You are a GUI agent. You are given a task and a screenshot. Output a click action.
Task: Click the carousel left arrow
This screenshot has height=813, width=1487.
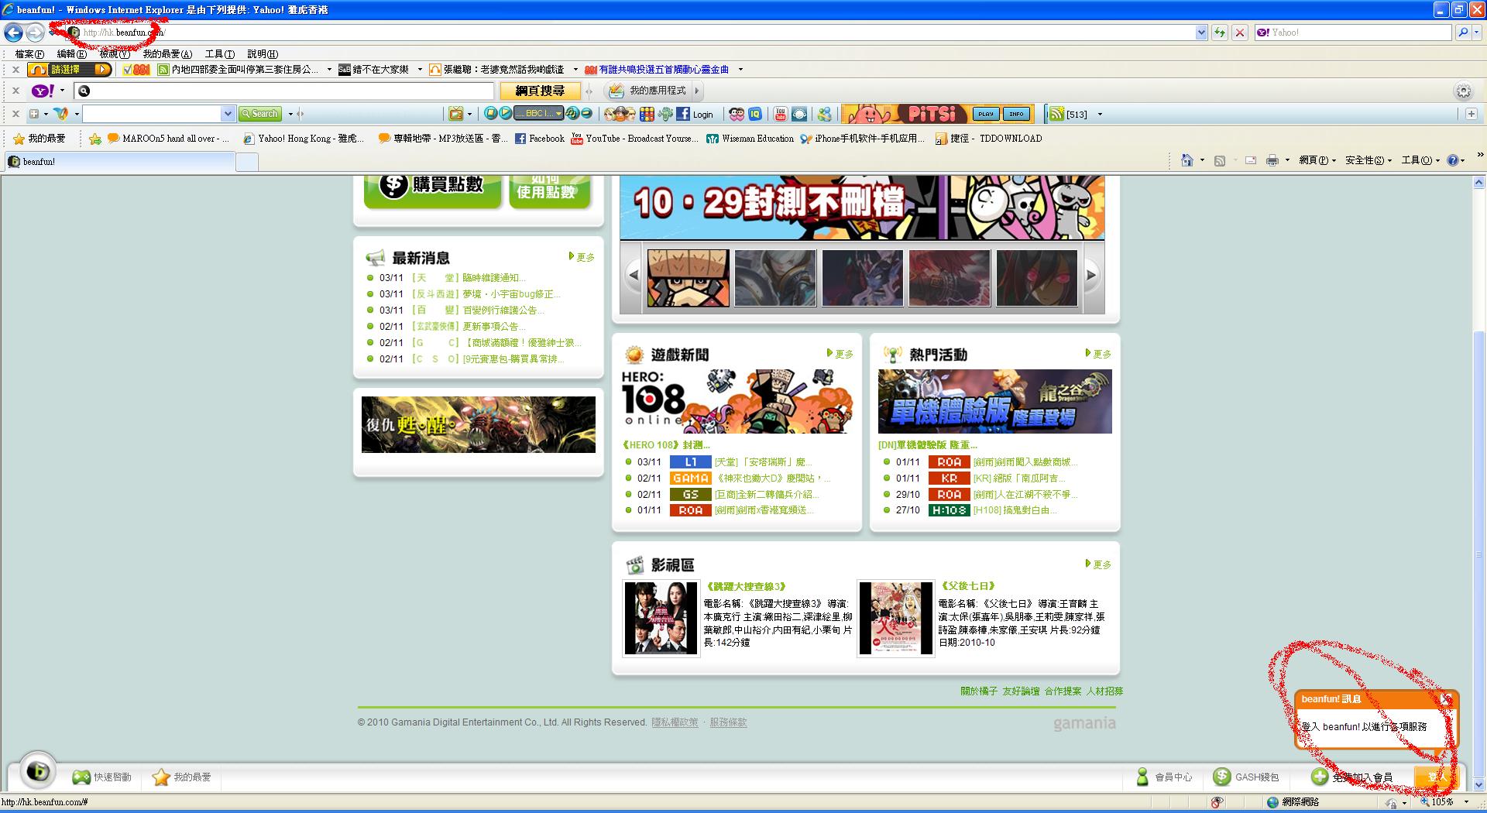click(x=634, y=275)
